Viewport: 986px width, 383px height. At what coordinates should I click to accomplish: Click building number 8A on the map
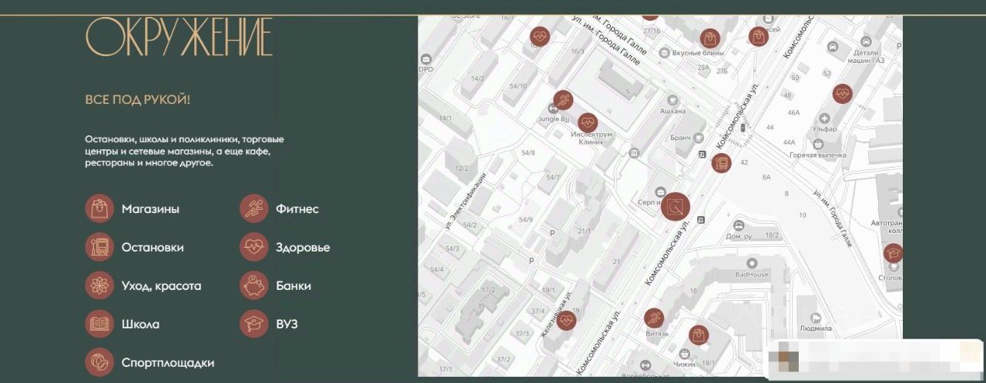[x=766, y=177]
